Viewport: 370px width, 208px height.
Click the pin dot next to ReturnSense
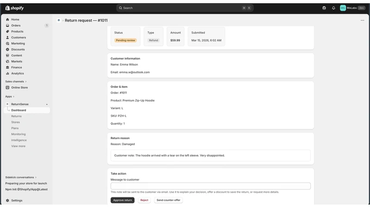click(x=47, y=104)
